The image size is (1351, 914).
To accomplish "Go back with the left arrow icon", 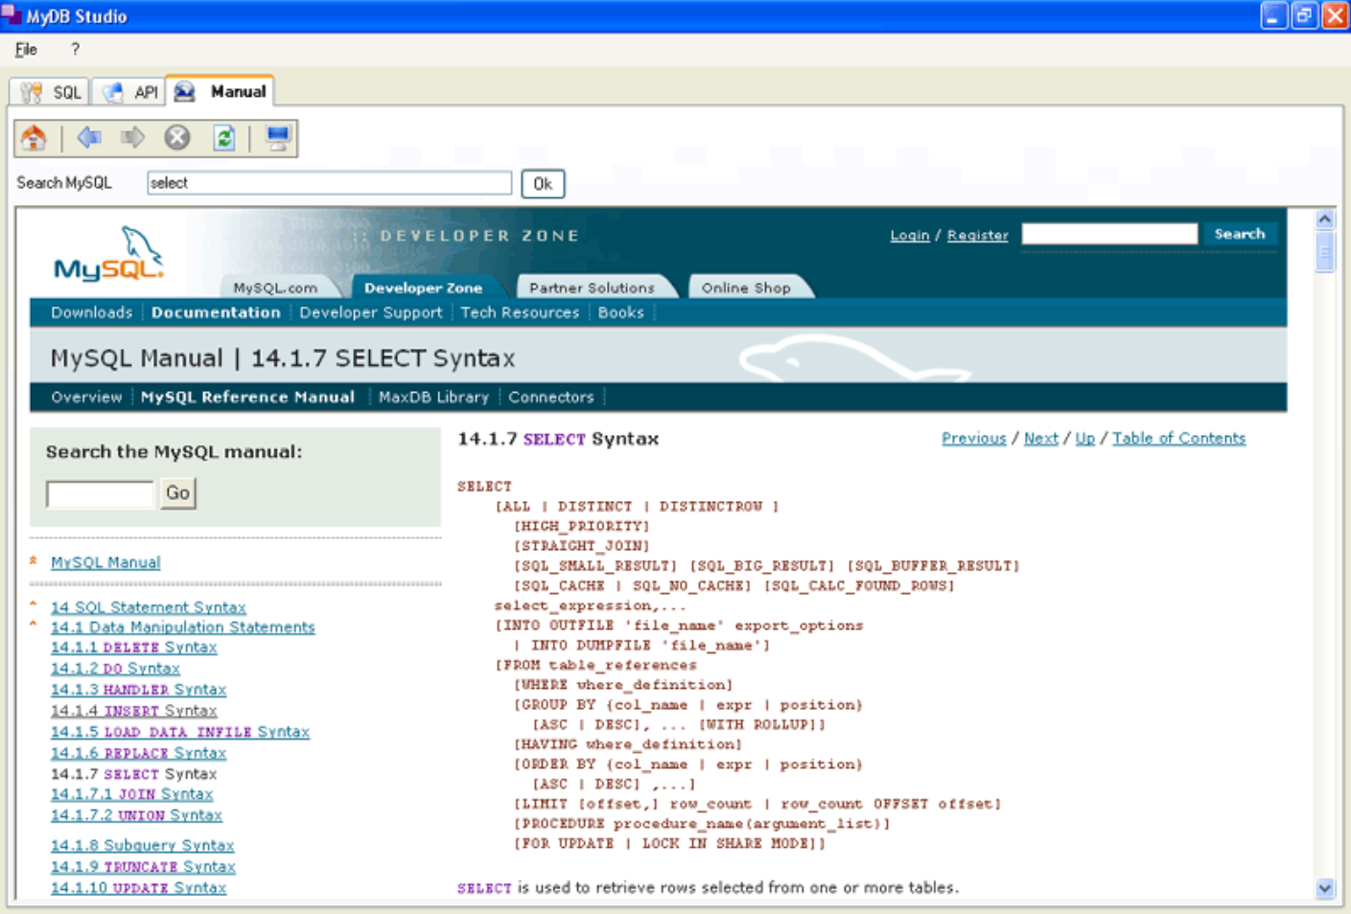I will (89, 138).
